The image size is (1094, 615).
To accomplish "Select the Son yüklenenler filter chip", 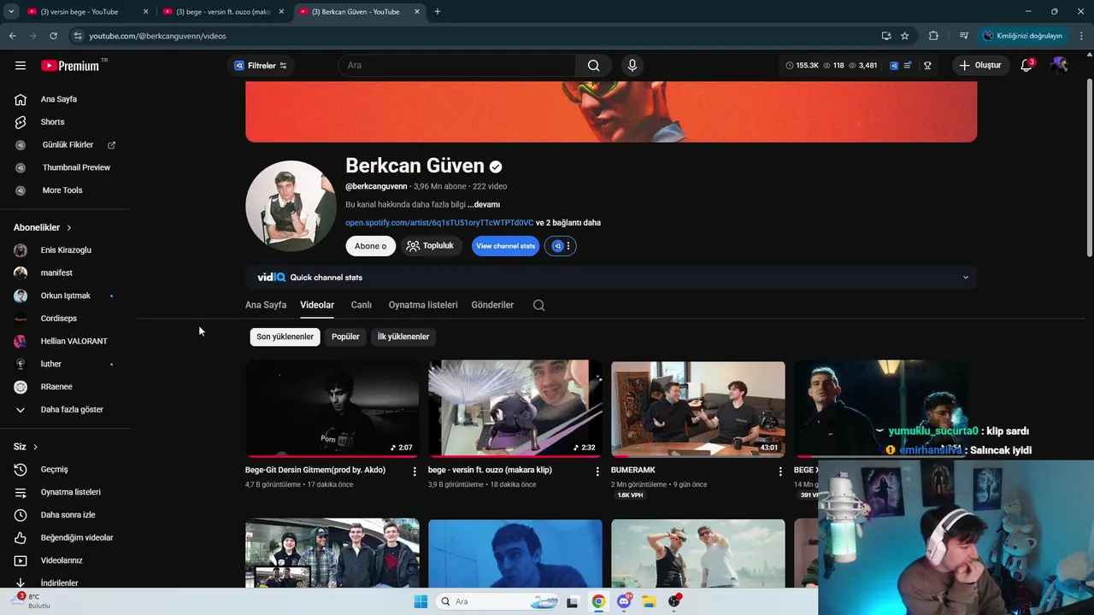I will 285,337.
